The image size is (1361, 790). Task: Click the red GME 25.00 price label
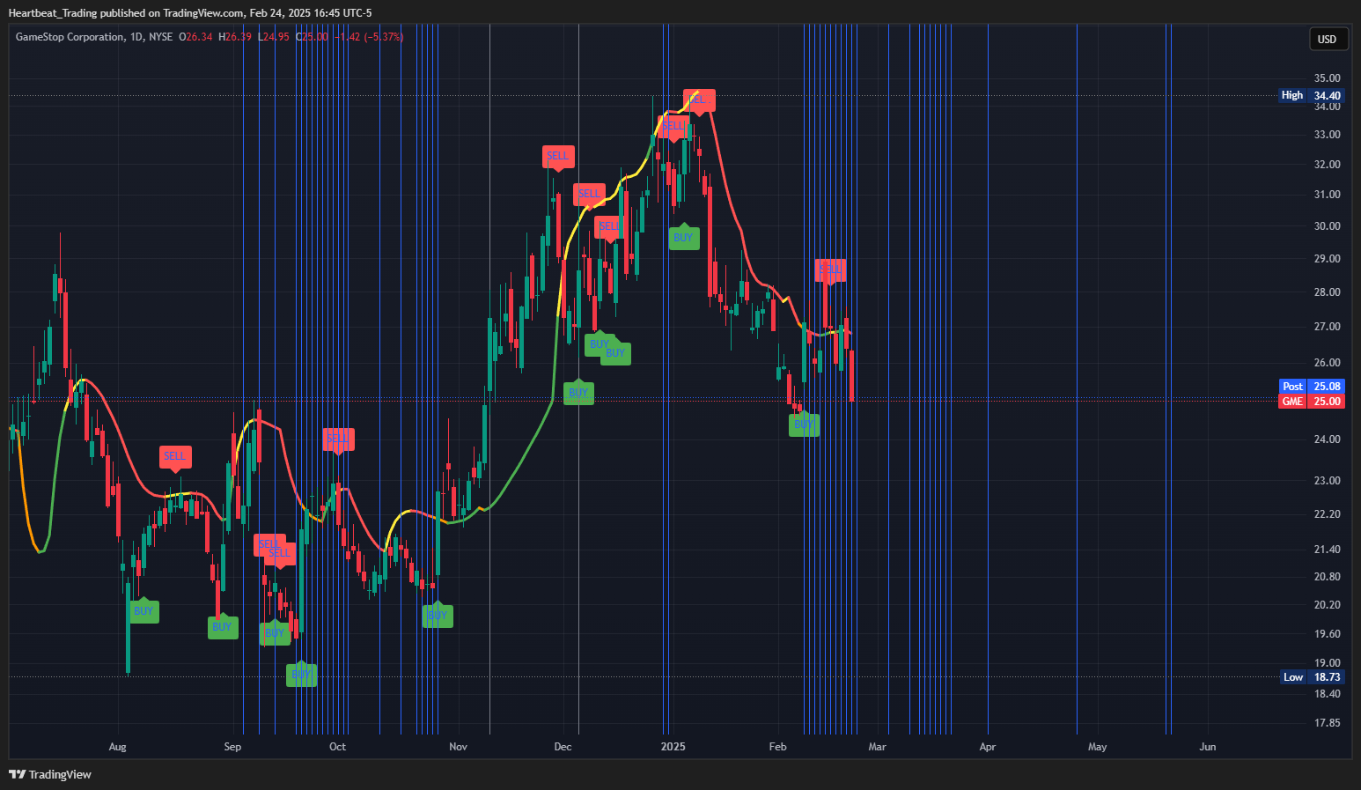1311,402
